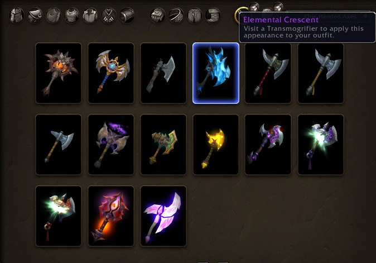
Task: Select the Hands glove slot icon
Action: pyautogui.click(x=157, y=15)
